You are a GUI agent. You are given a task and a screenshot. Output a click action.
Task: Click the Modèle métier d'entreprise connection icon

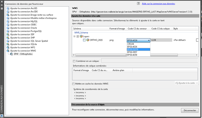[x=8, y=18]
